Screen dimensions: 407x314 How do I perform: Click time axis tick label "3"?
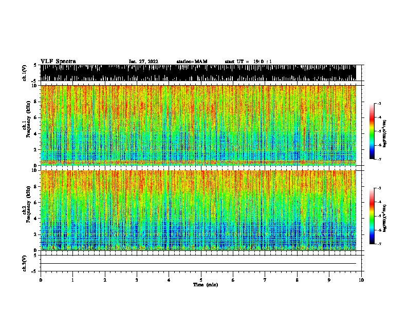[137, 280]
